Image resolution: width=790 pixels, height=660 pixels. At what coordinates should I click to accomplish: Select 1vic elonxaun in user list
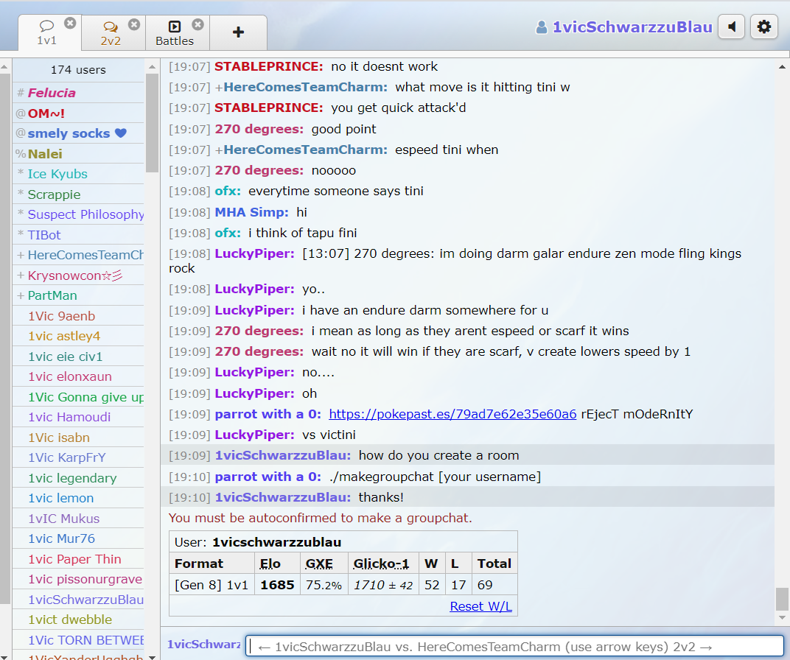pyautogui.click(x=78, y=376)
